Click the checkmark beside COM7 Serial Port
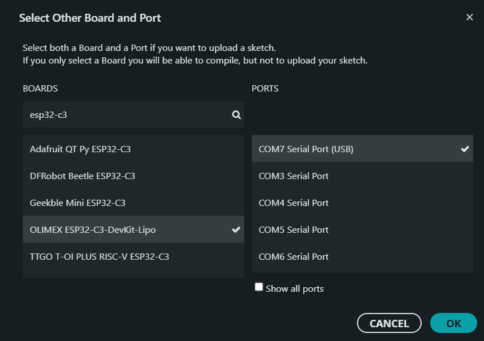This screenshot has height=341, width=484. click(465, 149)
